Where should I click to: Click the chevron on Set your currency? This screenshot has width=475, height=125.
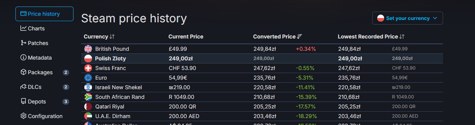(435, 18)
